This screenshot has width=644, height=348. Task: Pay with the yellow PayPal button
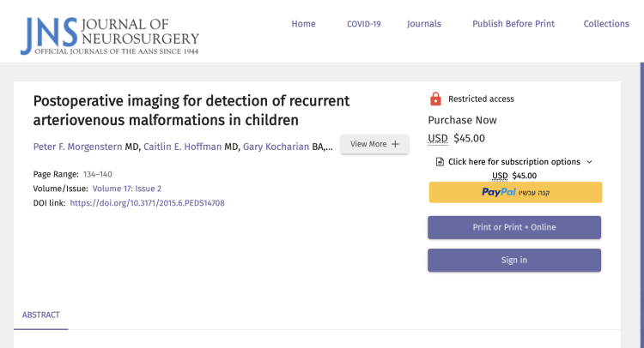coord(515,193)
